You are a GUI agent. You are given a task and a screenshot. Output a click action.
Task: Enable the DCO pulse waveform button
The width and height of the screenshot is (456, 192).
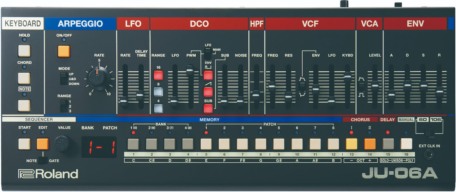coord(208,75)
